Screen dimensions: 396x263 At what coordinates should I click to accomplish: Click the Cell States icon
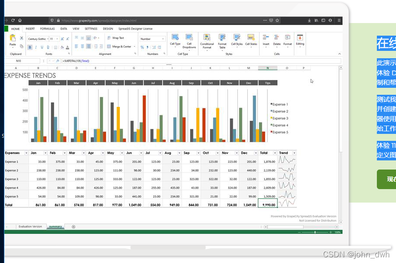tap(251, 37)
